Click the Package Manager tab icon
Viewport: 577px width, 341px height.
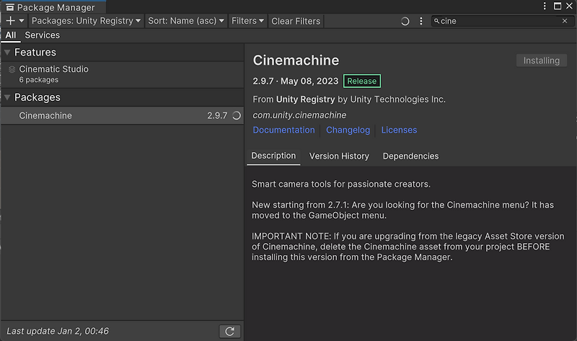pos(10,7)
